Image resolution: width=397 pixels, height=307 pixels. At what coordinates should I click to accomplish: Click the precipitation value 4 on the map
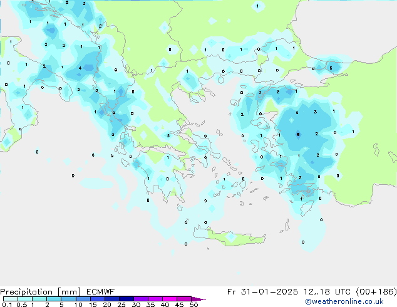tap(80, 68)
